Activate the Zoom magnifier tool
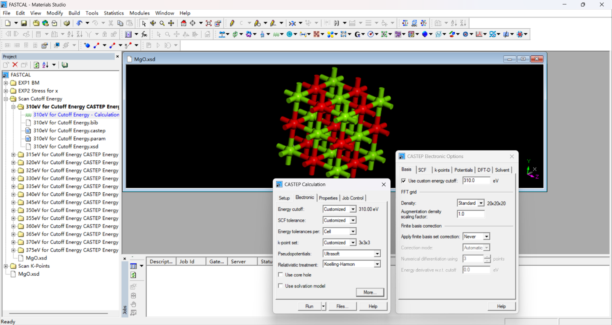 162,23
